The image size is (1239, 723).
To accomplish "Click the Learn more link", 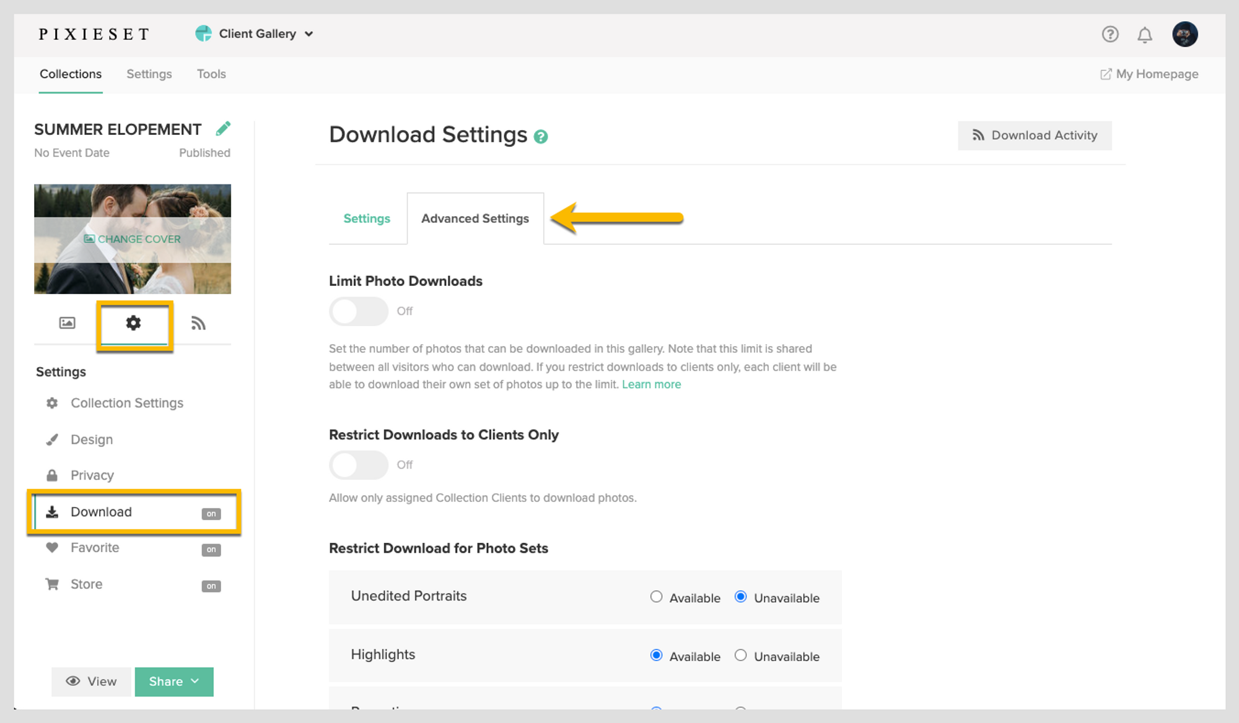I will [x=651, y=384].
